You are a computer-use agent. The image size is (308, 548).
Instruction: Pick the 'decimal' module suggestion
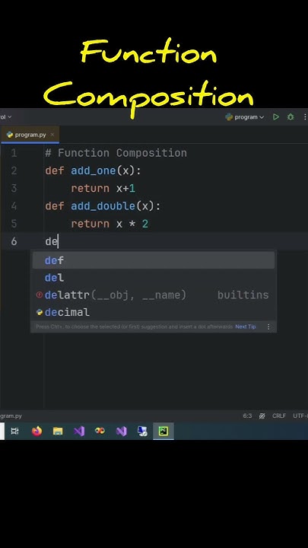tap(154, 312)
